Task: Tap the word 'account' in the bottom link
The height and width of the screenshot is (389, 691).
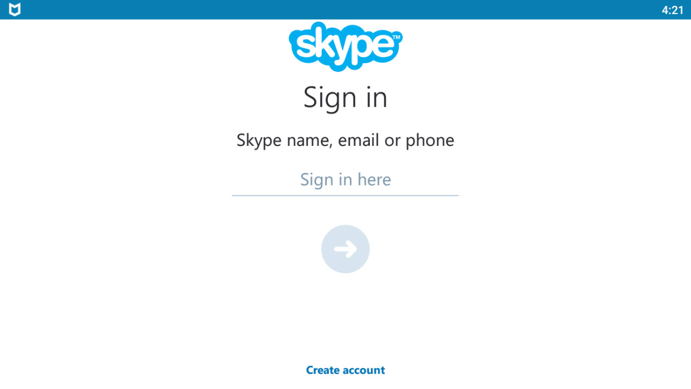Action: (x=365, y=370)
